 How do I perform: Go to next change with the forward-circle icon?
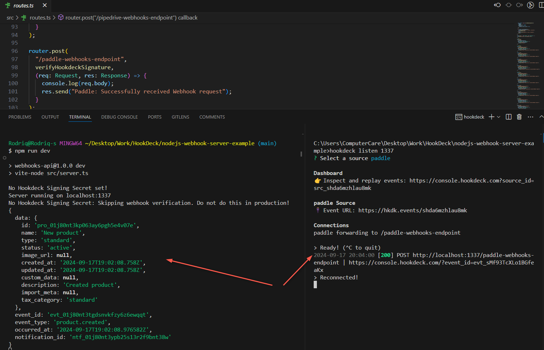click(x=520, y=5)
